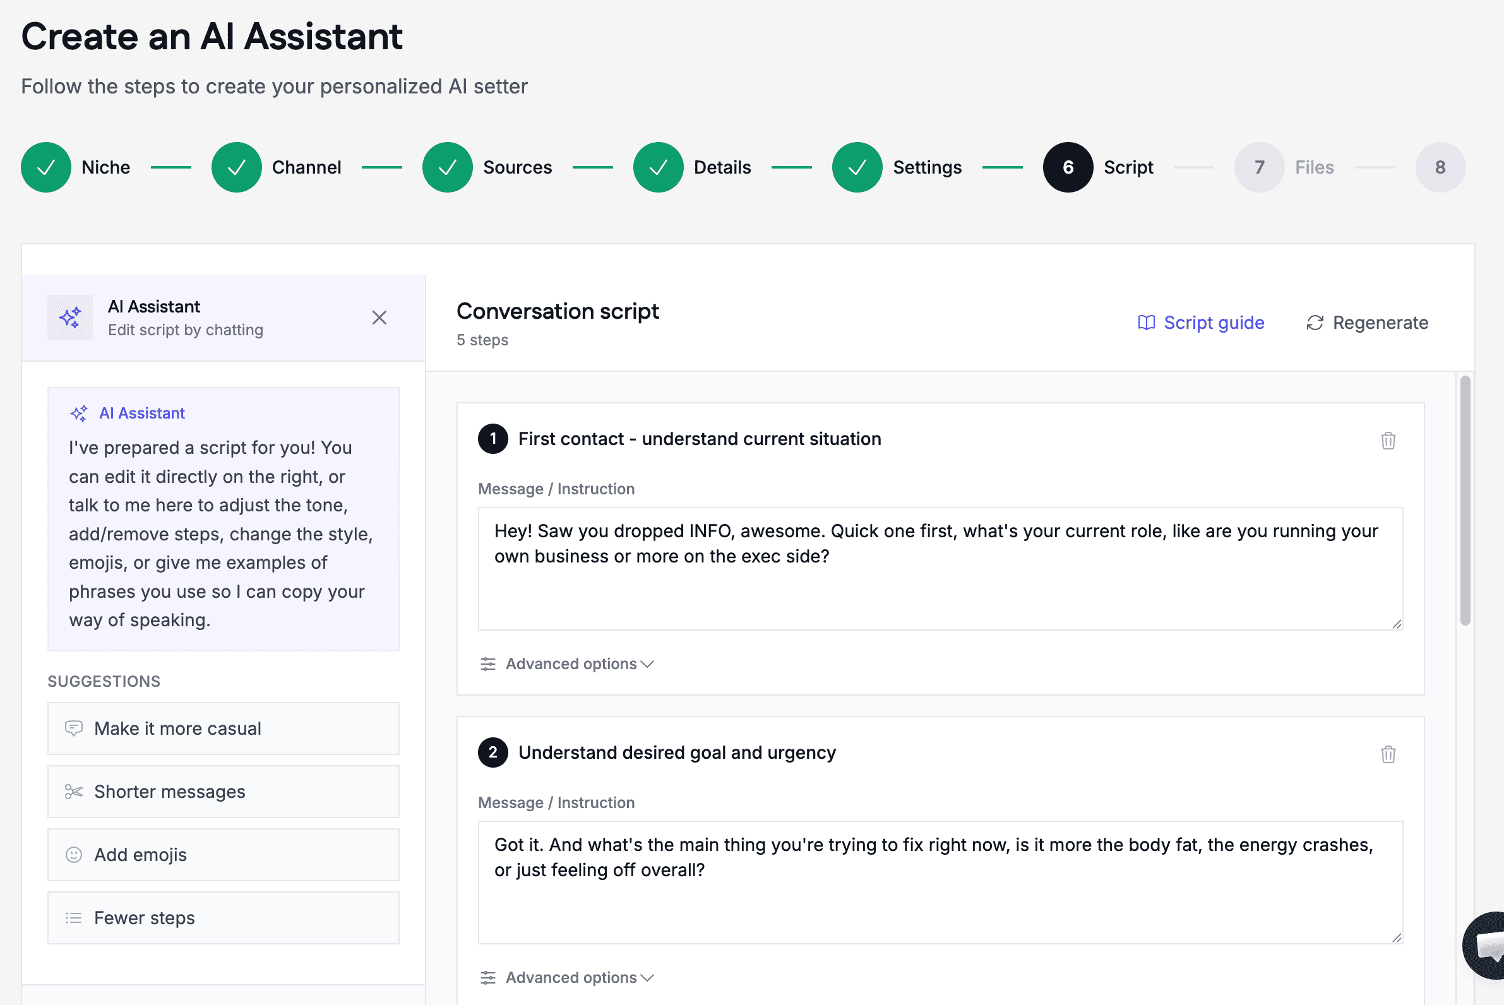1504x1005 pixels.
Task: Delete step 1 with trash icon
Action: click(1388, 441)
